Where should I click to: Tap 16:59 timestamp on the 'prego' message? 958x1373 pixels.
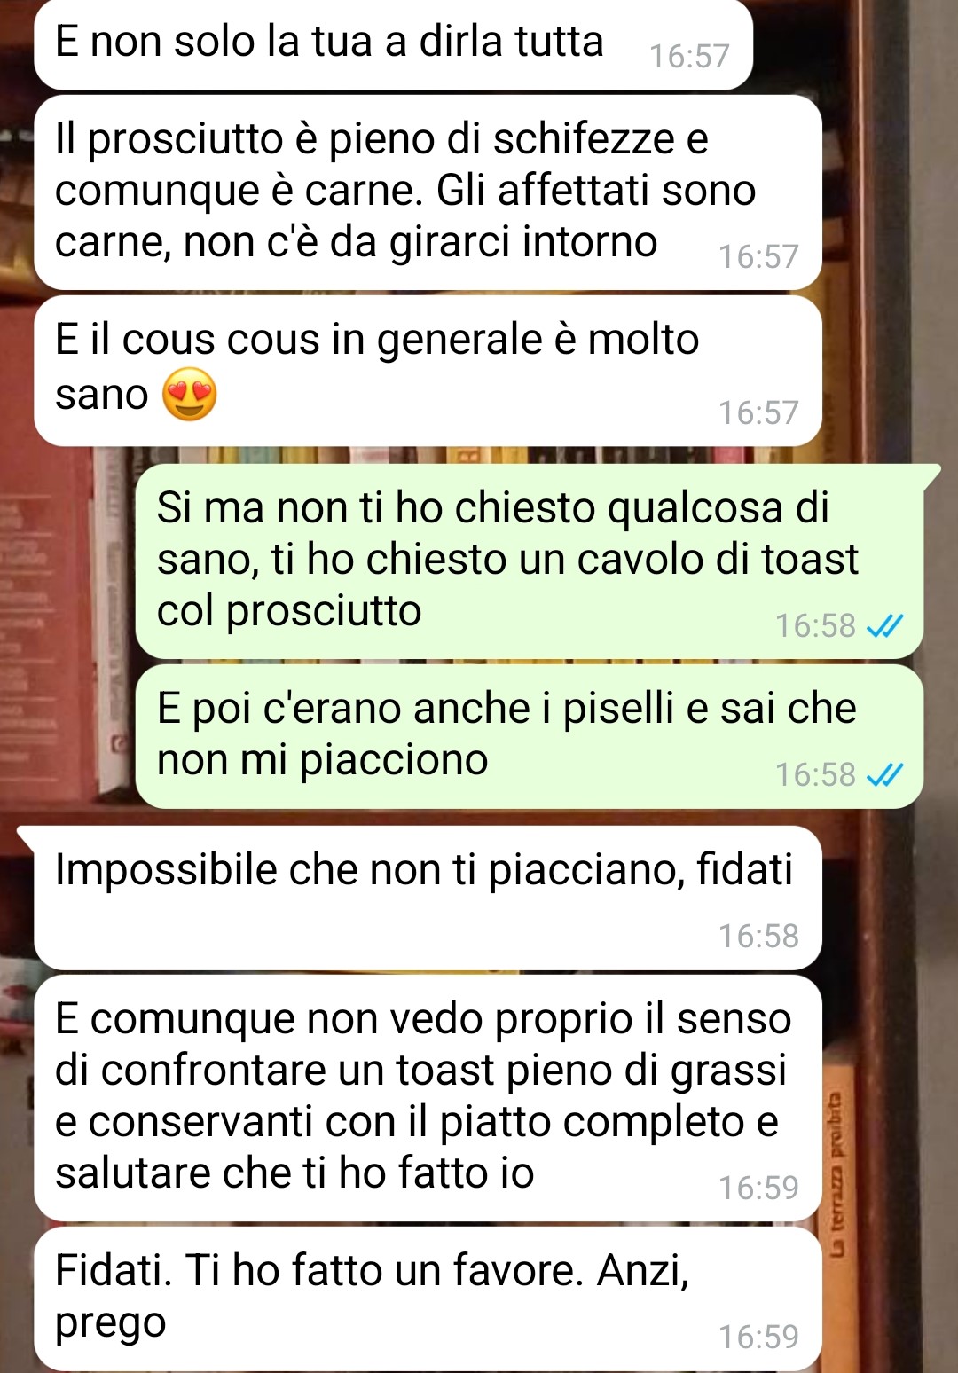[758, 1338]
